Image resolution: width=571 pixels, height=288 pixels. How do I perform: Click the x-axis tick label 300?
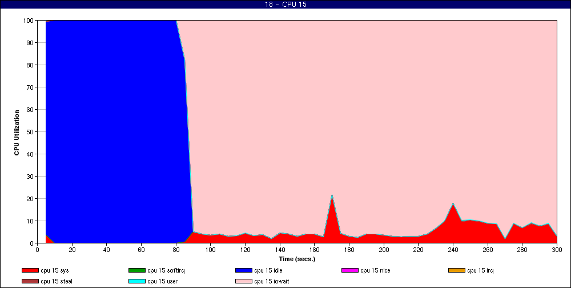557,250
